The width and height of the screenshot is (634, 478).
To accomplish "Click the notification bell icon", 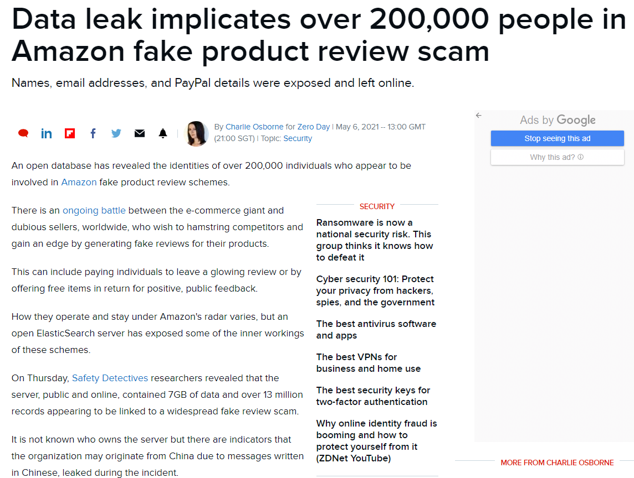I will pyautogui.click(x=163, y=133).
